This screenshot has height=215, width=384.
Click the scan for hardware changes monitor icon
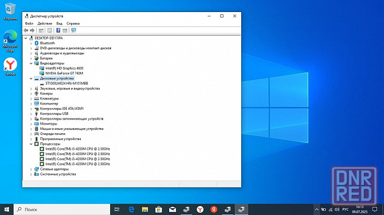(73, 30)
